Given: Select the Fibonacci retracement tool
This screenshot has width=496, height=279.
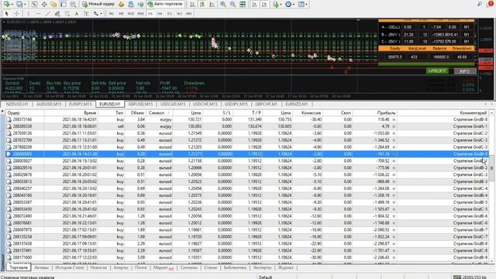Looking at the screenshot, I should [67, 14].
